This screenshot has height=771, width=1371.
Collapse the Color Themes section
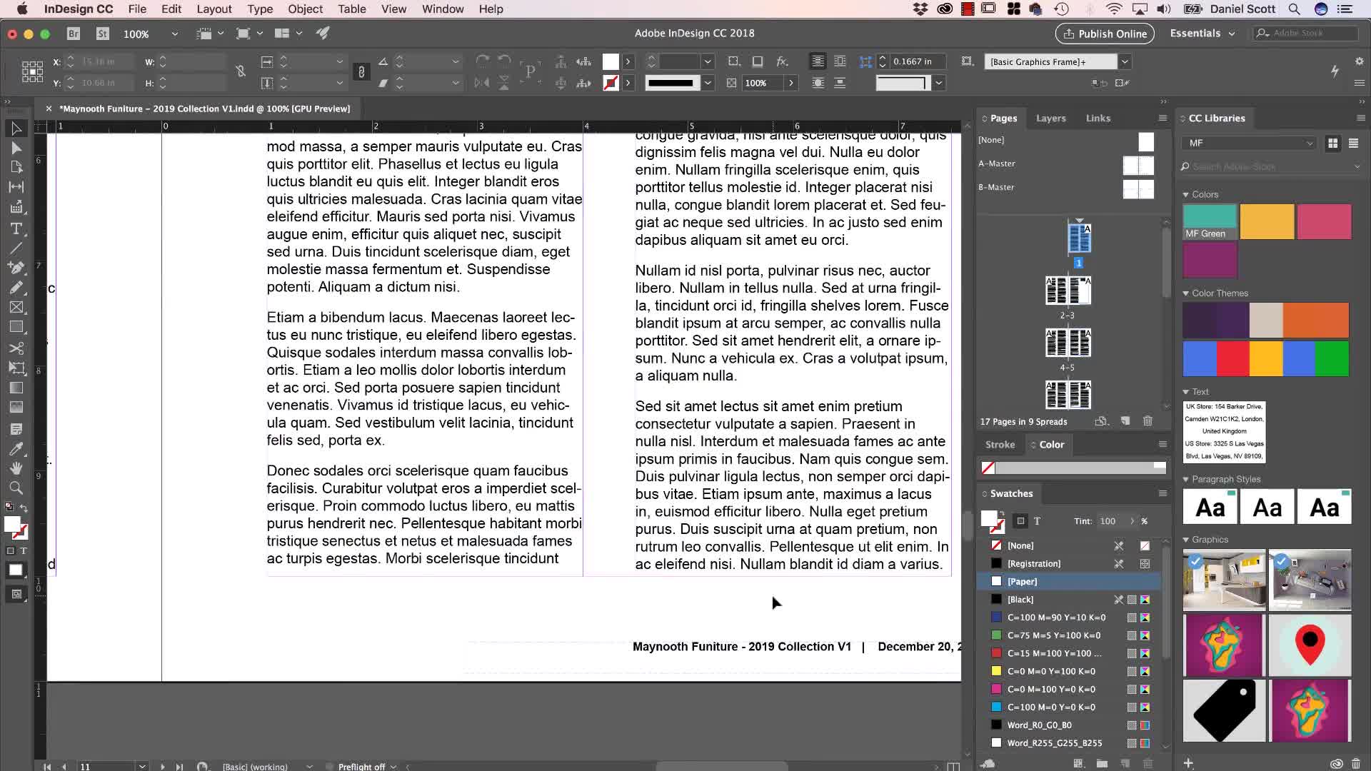(1185, 293)
